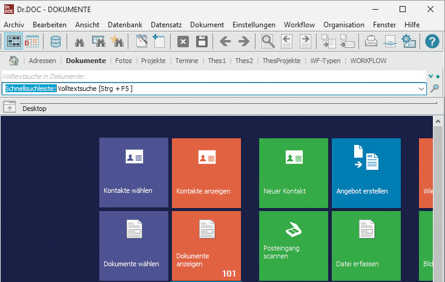
Task: Click the Angebot erstellen tile
Action: coord(366,173)
